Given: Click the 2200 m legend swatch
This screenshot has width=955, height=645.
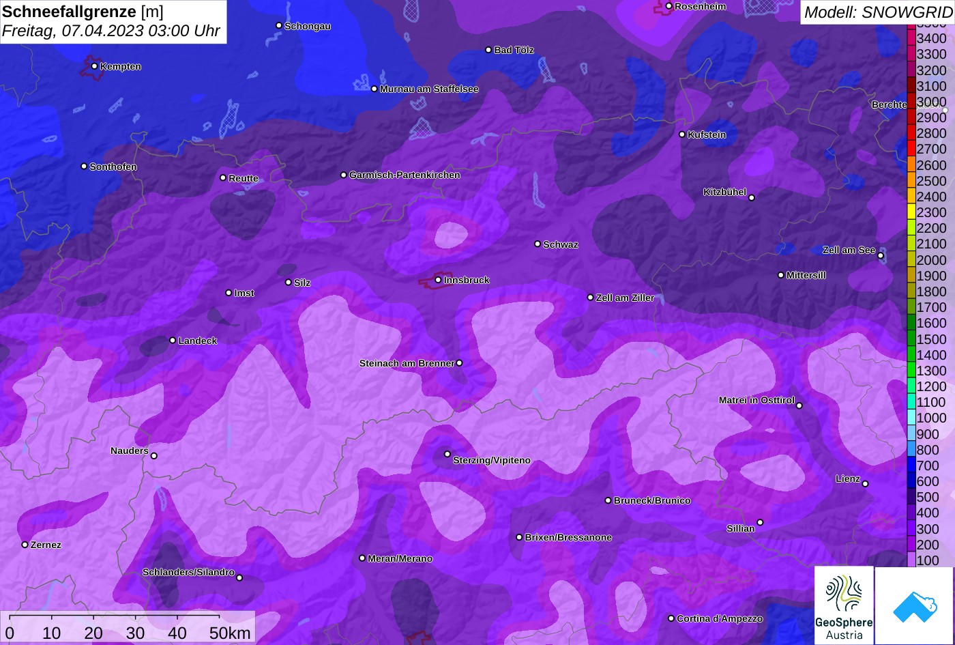Looking at the screenshot, I should (x=911, y=228).
